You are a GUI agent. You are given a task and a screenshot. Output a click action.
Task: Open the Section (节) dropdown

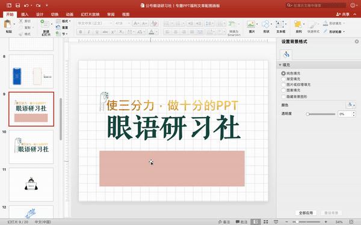[62, 34]
